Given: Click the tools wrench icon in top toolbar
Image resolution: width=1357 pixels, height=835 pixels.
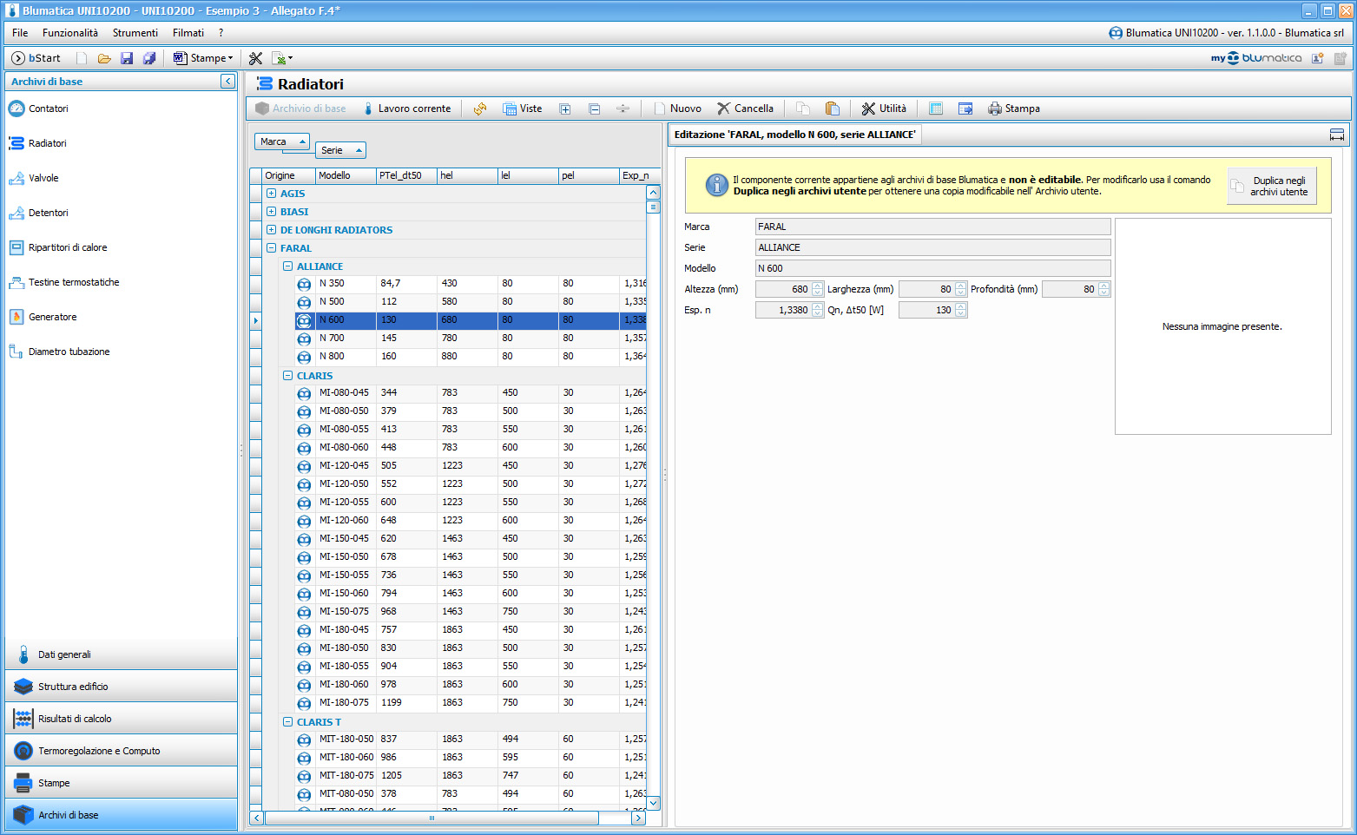Looking at the screenshot, I should coord(255,58).
